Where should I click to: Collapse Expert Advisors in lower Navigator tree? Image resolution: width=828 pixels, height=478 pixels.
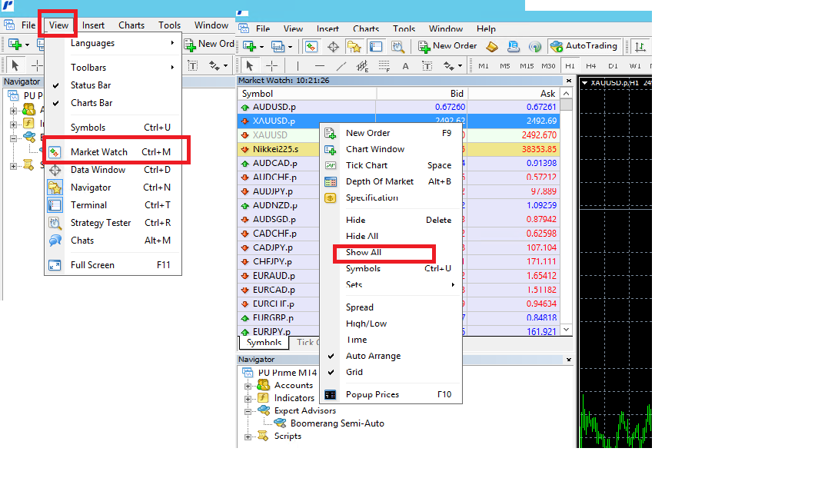[248, 411]
